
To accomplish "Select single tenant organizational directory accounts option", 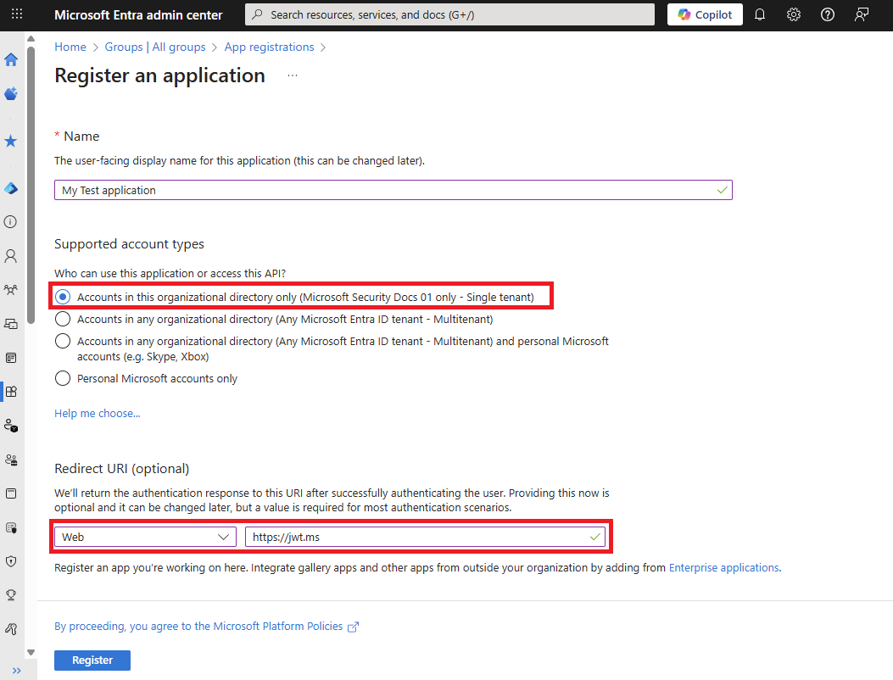I will (63, 296).
